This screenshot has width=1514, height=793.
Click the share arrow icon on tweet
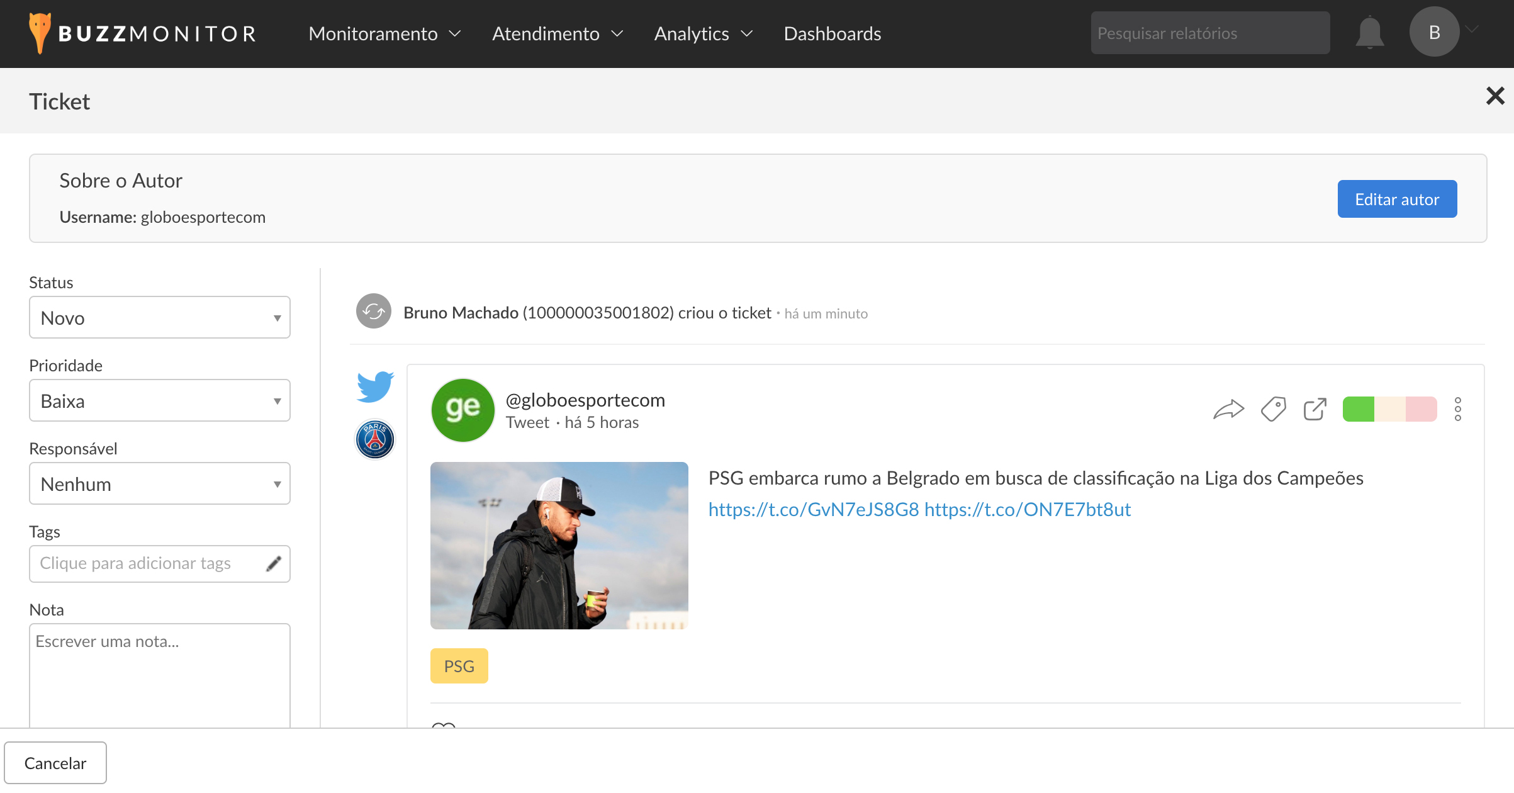(1228, 410)
